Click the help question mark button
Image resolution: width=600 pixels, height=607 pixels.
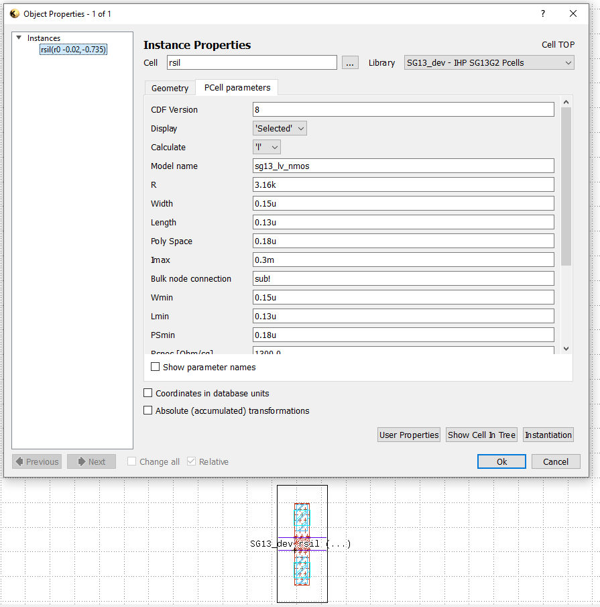[543, 13]
